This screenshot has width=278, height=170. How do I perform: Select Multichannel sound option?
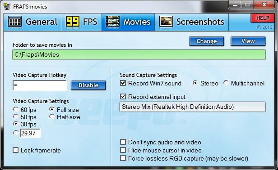[226, 83]
